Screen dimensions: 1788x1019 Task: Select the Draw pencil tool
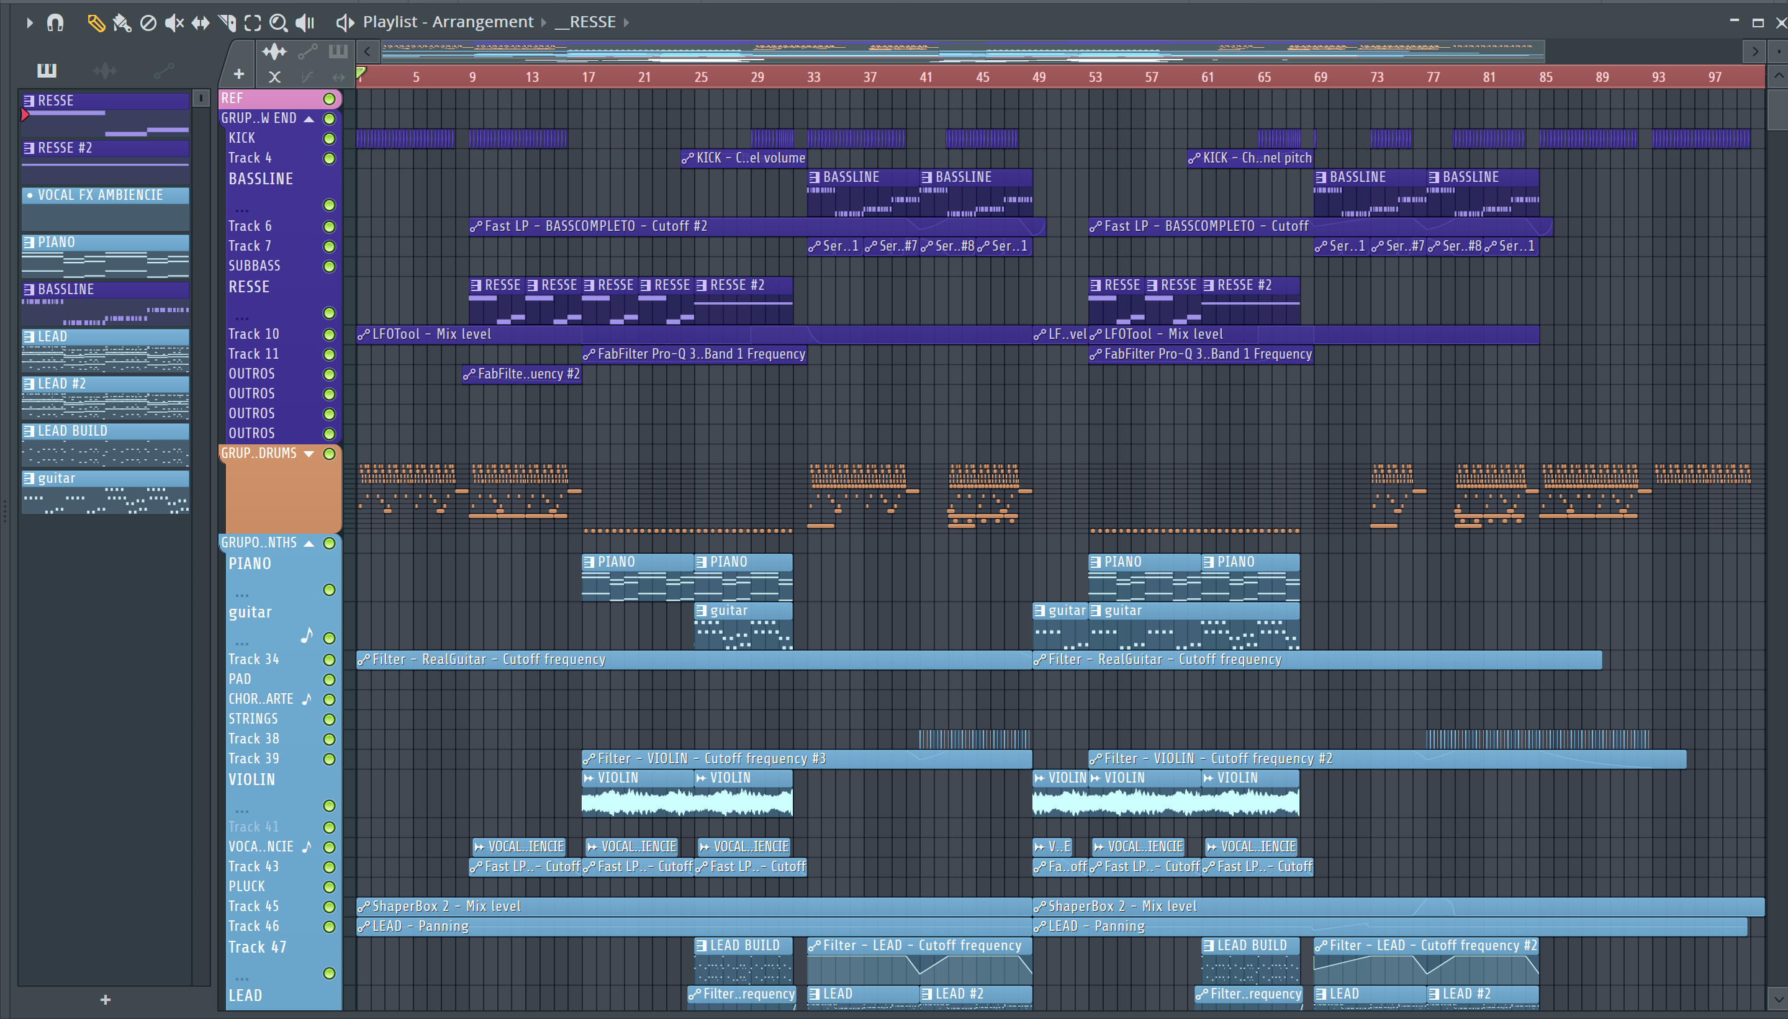pyautogui.click(x=96, y=22)
